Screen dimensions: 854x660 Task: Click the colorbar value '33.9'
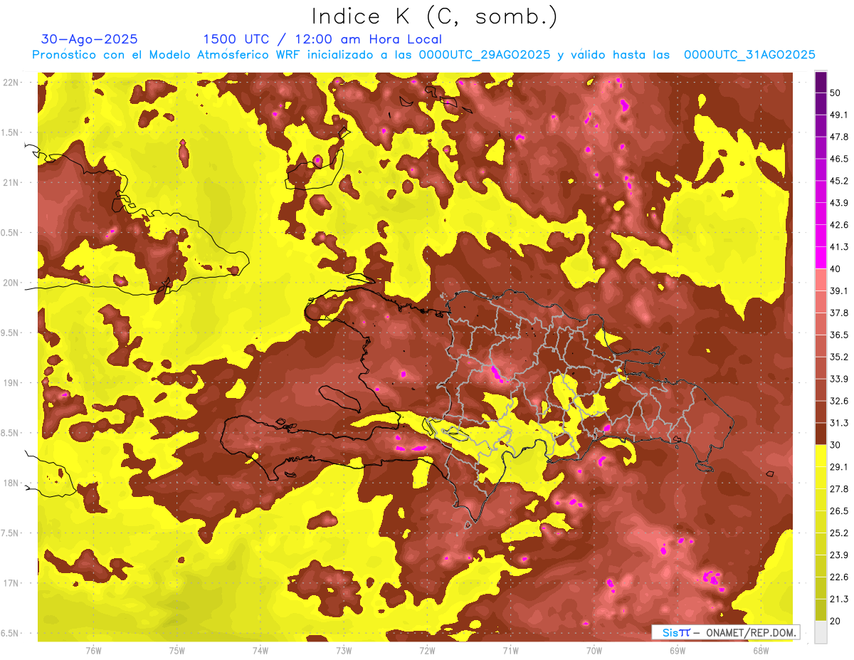pyautogui.click(x=839, y=379)
